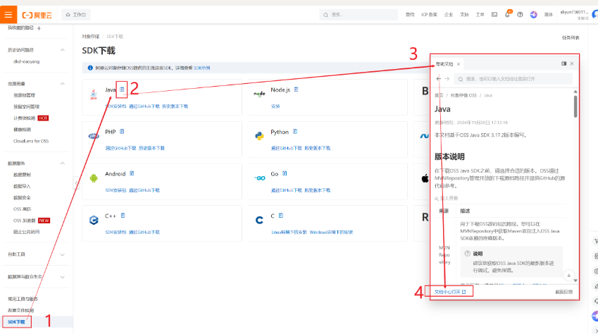Open the help question mark icon
The height and width of the screenshot is (334, 598).
coord(520,15)
